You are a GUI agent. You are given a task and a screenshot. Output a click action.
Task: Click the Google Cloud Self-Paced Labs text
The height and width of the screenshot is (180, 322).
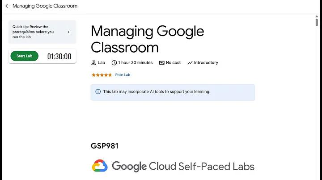click(x=183, y=166)
